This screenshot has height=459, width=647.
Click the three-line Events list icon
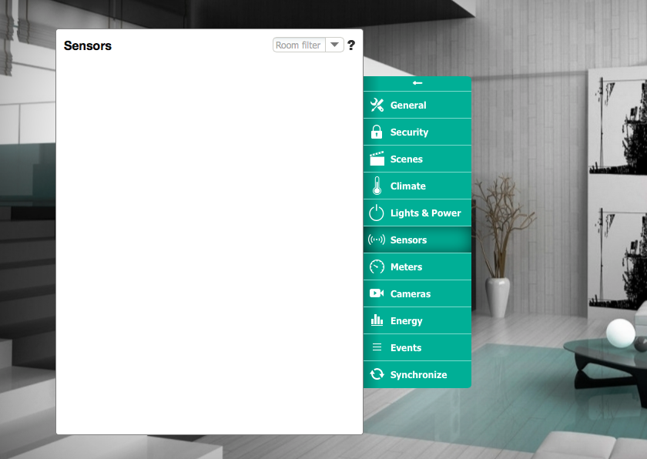377,347
